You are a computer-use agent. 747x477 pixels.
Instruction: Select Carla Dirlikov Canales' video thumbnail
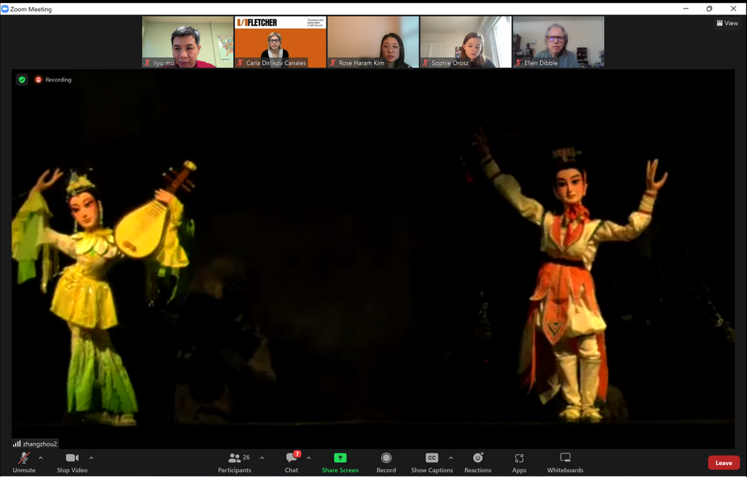point(280,42)
